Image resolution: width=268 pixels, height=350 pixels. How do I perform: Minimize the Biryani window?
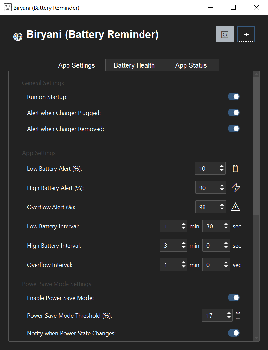click(x=211, y=8)
